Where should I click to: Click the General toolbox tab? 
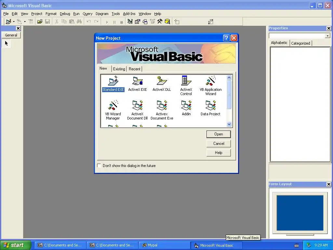click(11, 35)
